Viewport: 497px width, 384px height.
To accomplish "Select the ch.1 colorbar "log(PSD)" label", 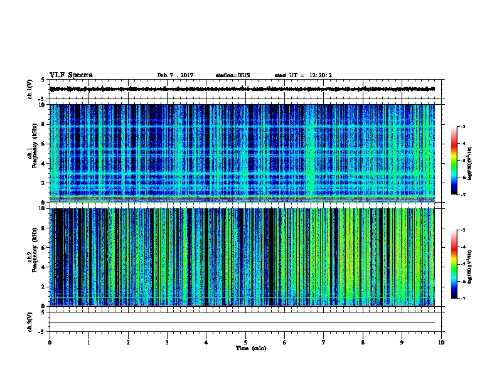I will coord(470,163).
